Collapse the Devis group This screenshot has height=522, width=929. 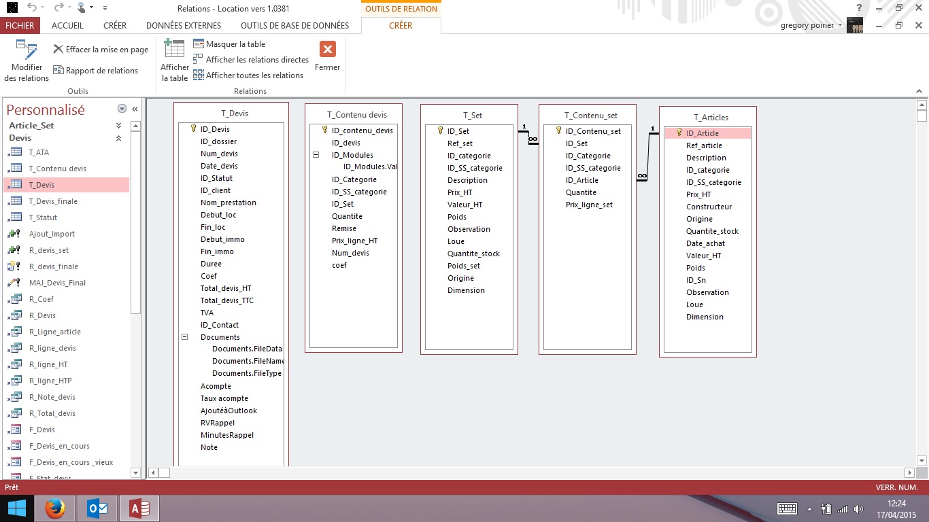(119, 138)
